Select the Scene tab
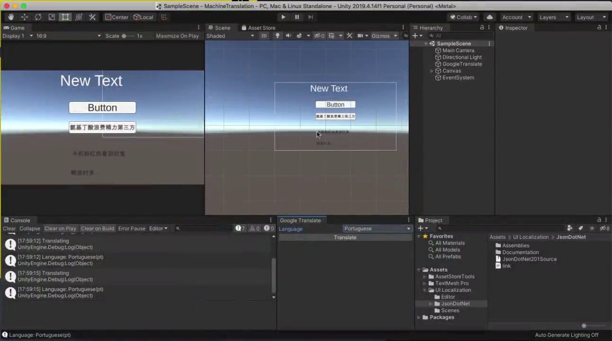Viewport: 612px width, 341px height. [219, 27]
